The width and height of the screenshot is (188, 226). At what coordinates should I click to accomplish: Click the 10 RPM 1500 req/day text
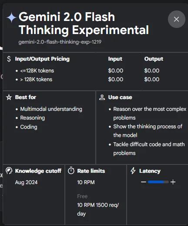(98, 209)
